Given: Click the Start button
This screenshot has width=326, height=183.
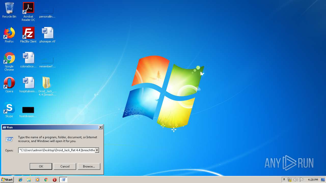Looking at the screenshot, I should (x=7, y=180).
